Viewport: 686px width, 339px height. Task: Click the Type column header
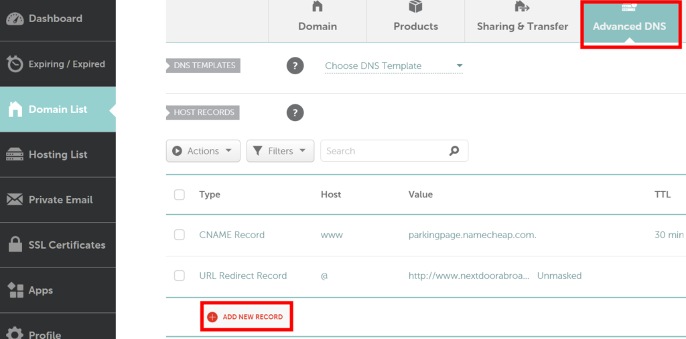(x=210, y=195)
